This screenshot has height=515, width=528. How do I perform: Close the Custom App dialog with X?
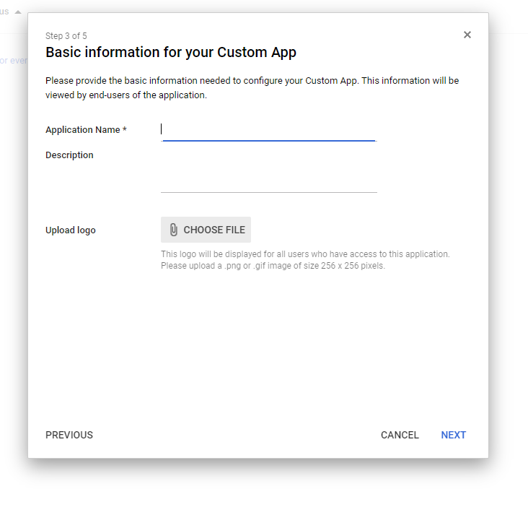[x=467, y=35]
